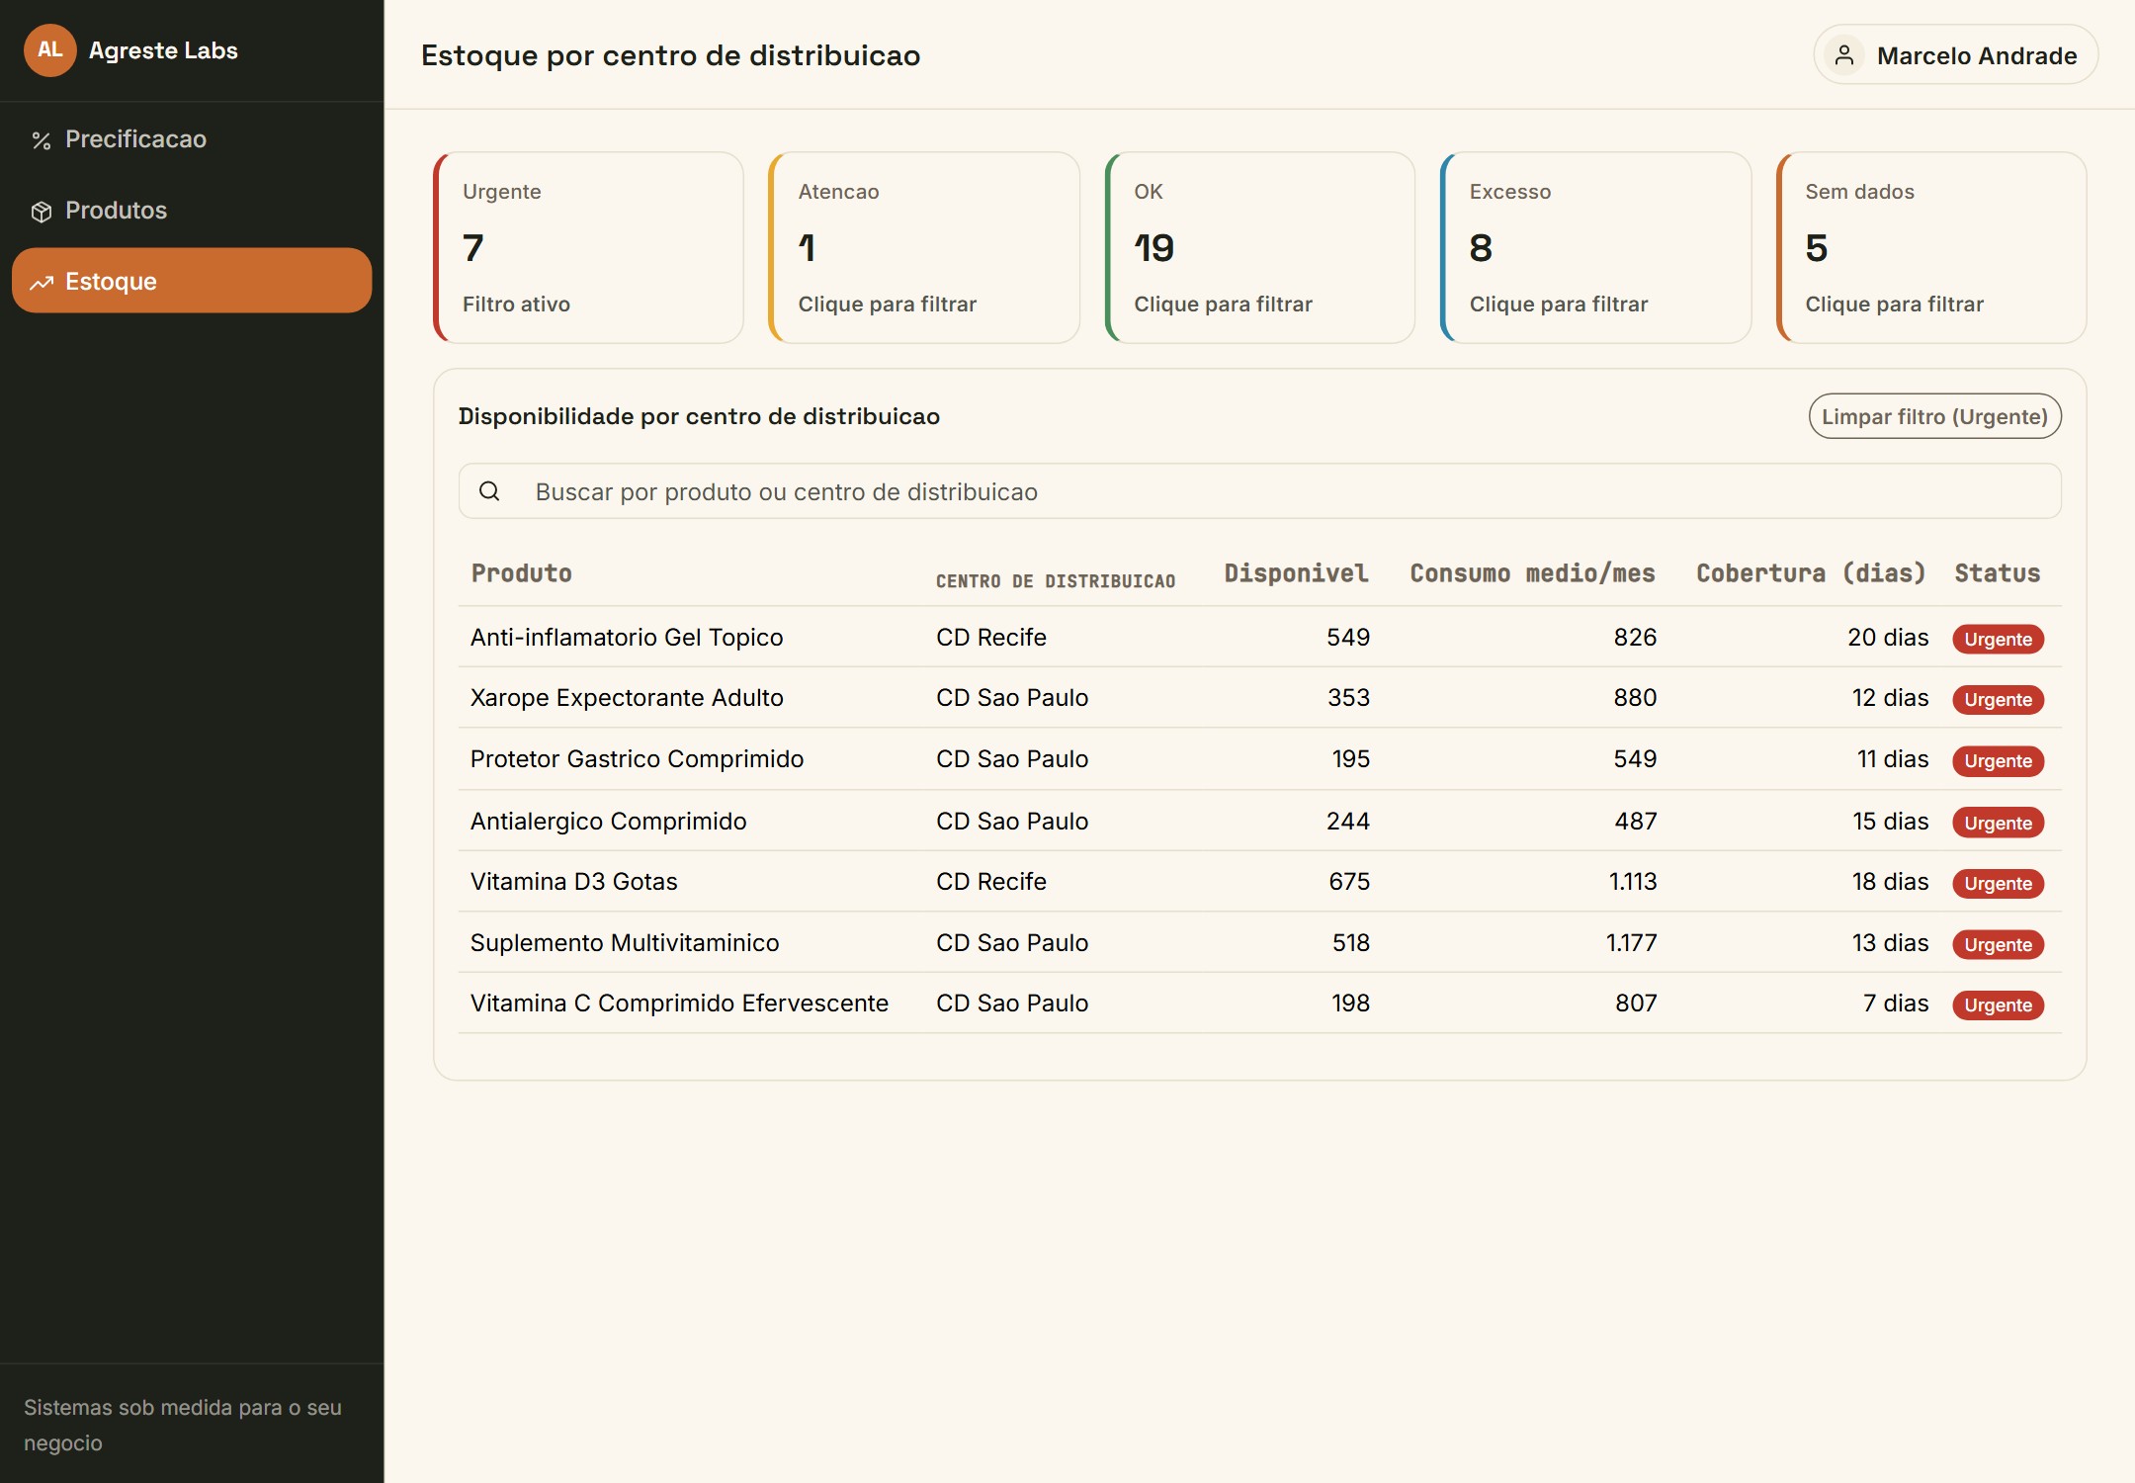2135x1483 pixels.
Task: Click the trend arrow icon in Estoque
Action: 41,283
